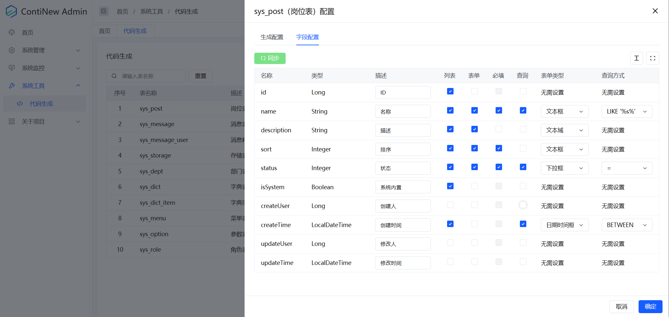
Task: Uncheck the 表单 checkbox for sort row
Action: click(x=474, y=148)
